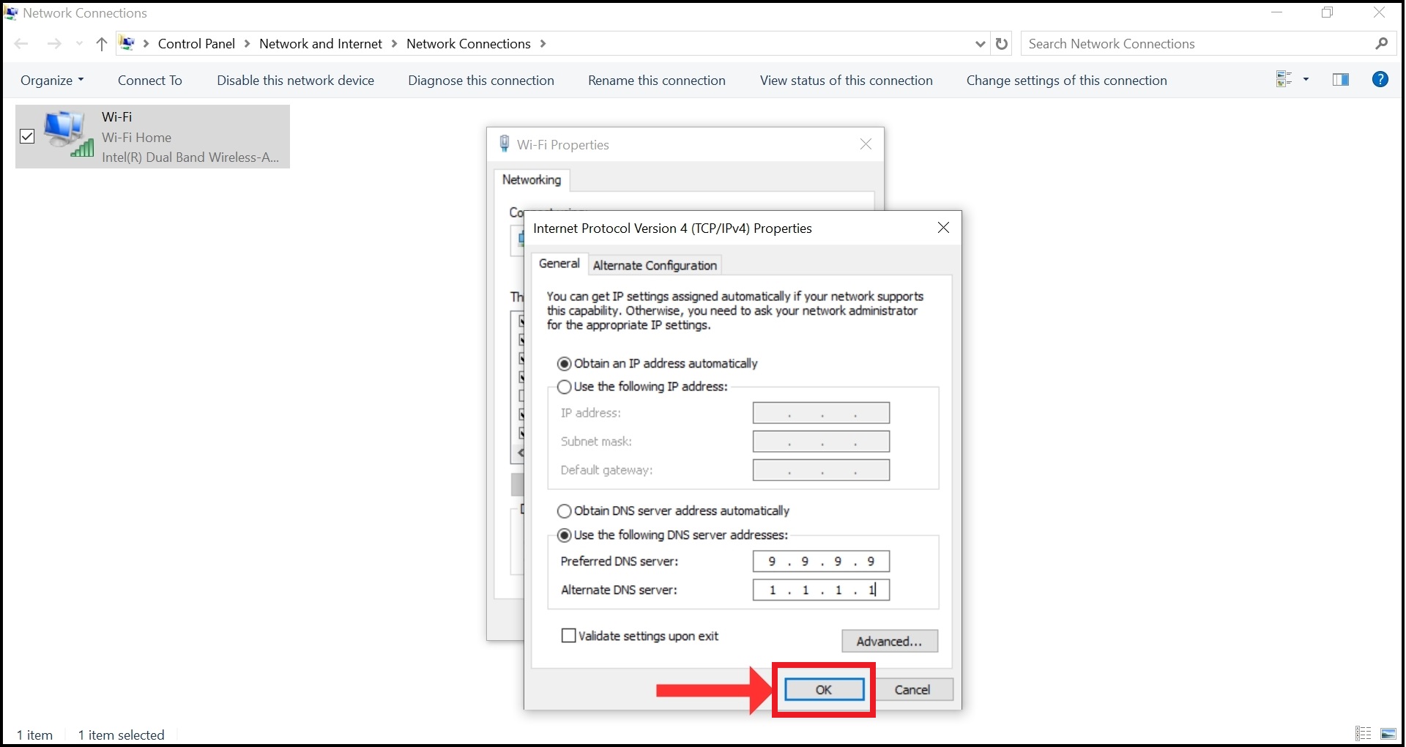Expand the address bar history dropdown

click(980, 44)
